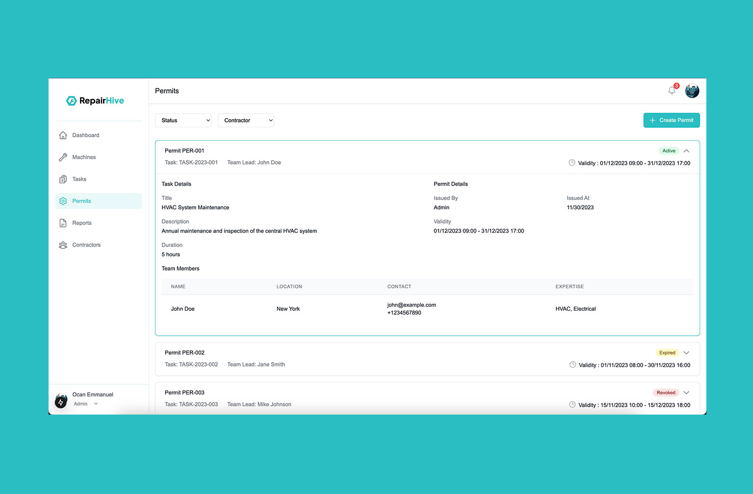The width and height of the screenshot is (753, 494).
Task: Click the clock icon on PER-001 validity
Action: point(572,163)
